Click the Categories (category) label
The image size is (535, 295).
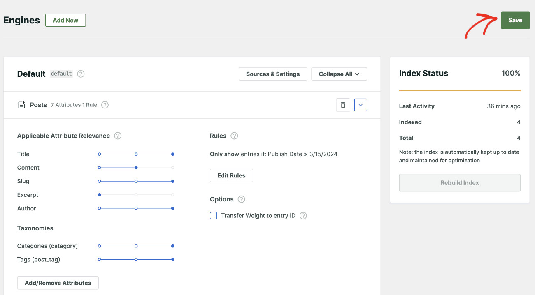47,246
